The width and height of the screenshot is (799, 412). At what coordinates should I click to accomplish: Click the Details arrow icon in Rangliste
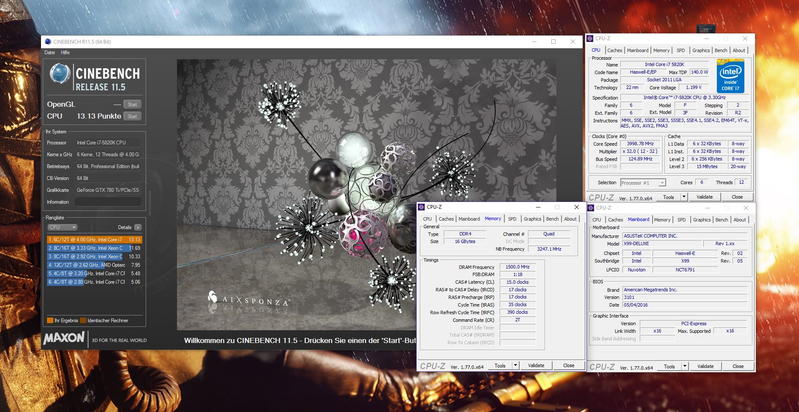coord(138,227)
